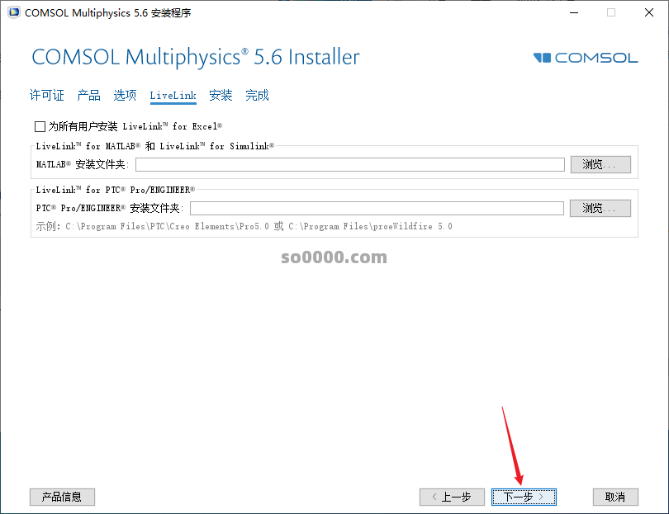Image resolution: width=669 pixels, height=514 pixels.
Task: Click the COMSOL logo at top right
Action: tap(586, 58)
